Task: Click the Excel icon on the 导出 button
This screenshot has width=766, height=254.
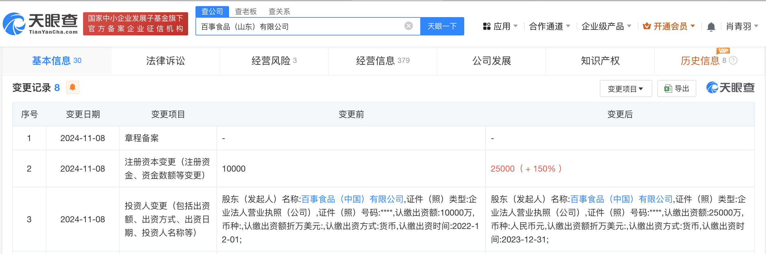Action: pyautogui.click(x=668, y=89)
